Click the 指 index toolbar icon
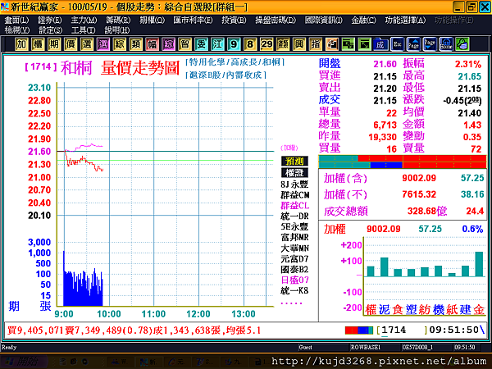492x369 pixels. coord(316,44)
